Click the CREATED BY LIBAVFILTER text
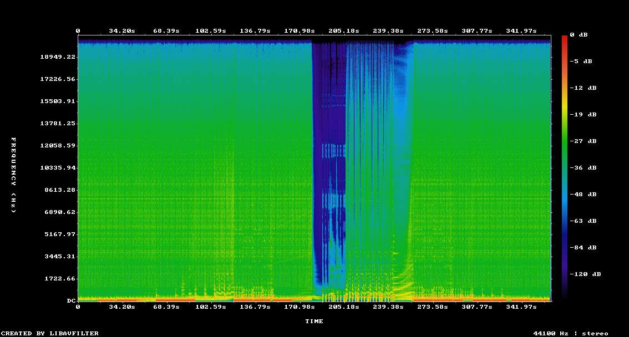The image size is (629, 337). [x=49, y=333]
